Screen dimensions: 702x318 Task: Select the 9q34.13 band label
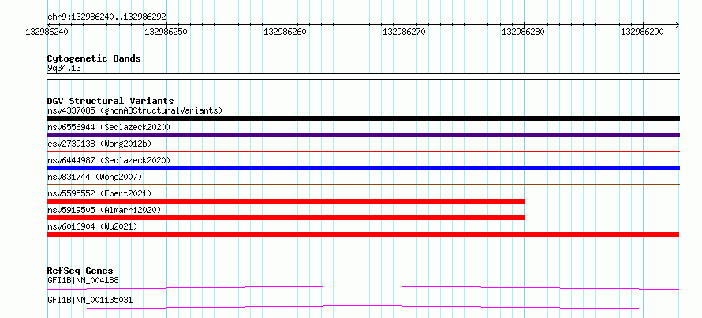tap(64, 69)
